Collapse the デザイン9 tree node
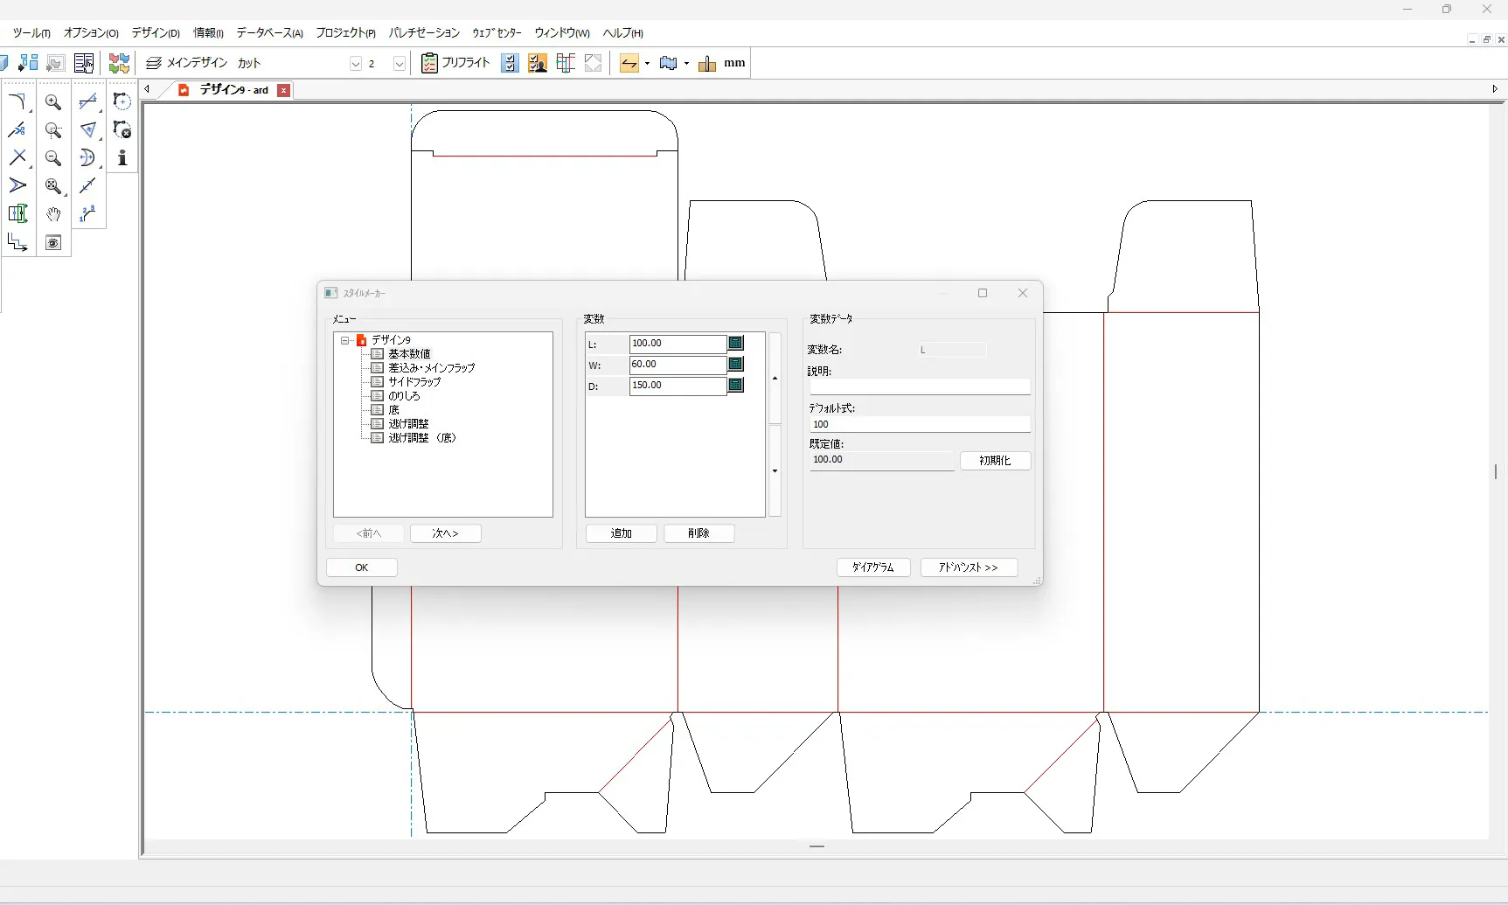This screenshot has height=905, width=1508. [x=345, y=340]
